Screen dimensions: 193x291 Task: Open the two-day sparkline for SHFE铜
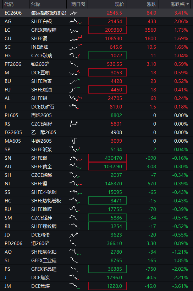point(76,38)
